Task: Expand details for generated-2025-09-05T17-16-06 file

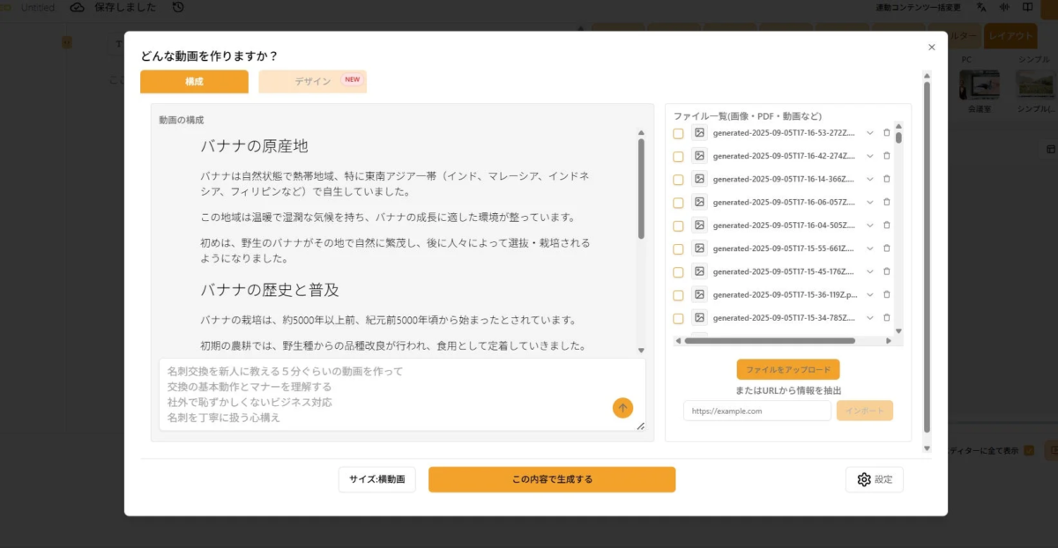Action: [869, 202]
